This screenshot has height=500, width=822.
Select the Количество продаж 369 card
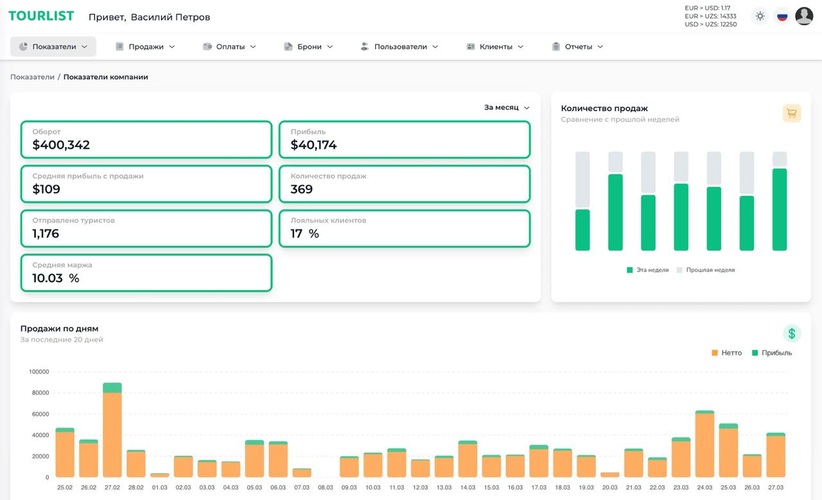point(405,184)
